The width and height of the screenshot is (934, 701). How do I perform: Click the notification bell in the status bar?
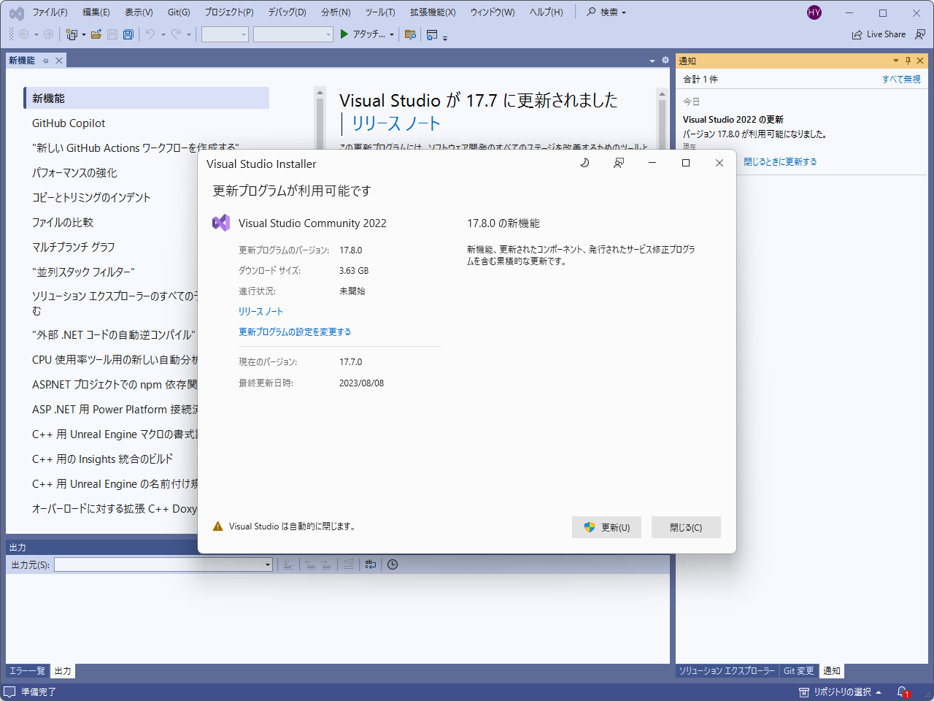click(x=903, y=692)
